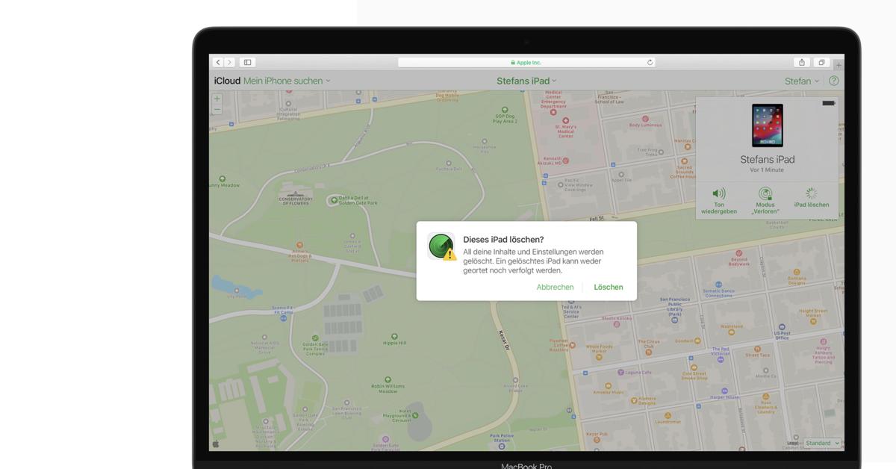Activate Modus Verloren lost mode
Viewport: 896px width, 469px height.
pos(765,200)
